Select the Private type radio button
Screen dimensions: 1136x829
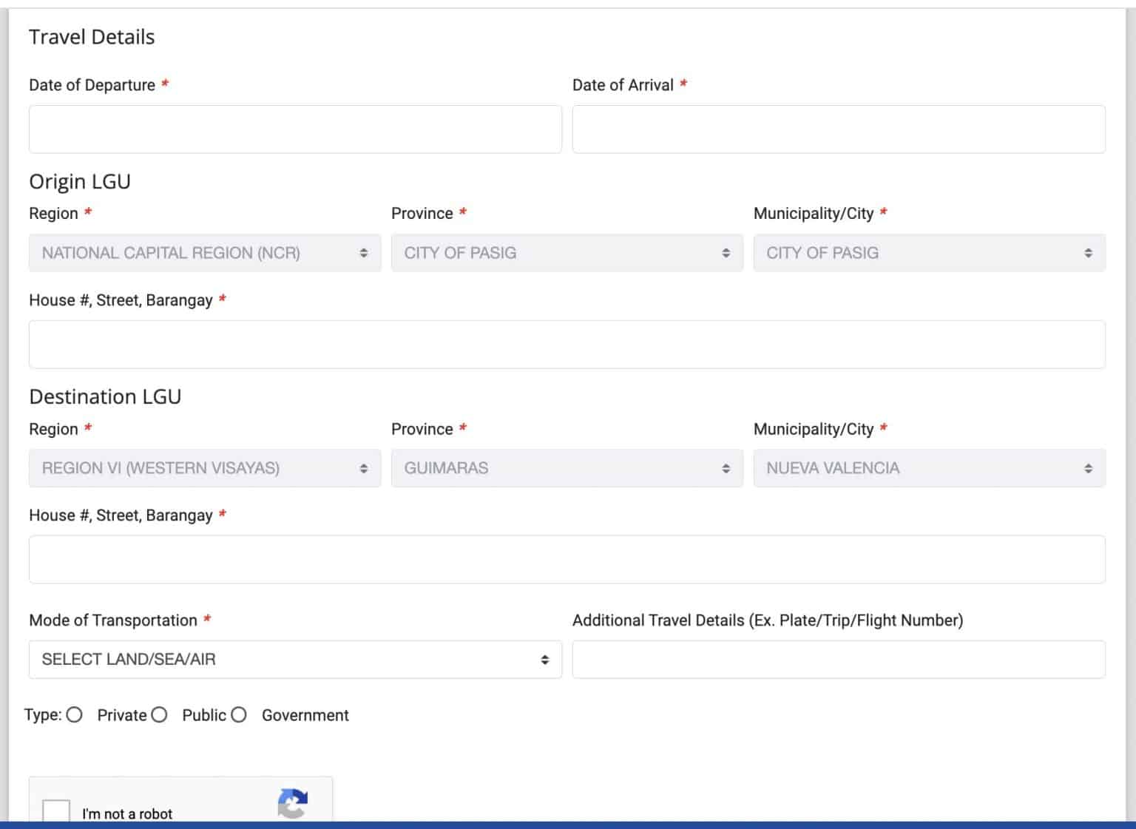(x=74, y=715)
